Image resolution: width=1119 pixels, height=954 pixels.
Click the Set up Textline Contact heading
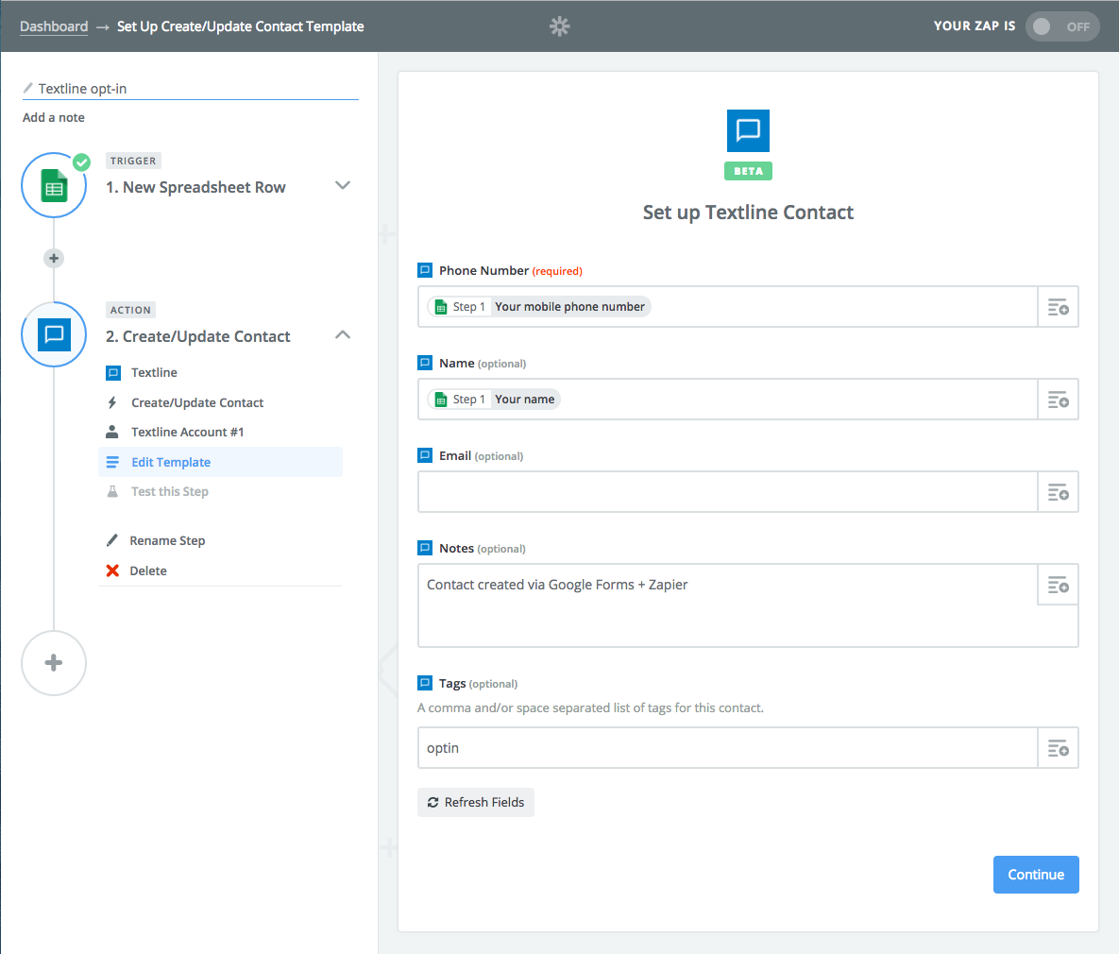tap(748, 213)
